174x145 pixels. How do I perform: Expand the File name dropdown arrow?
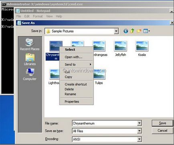[x=139, y=123]
